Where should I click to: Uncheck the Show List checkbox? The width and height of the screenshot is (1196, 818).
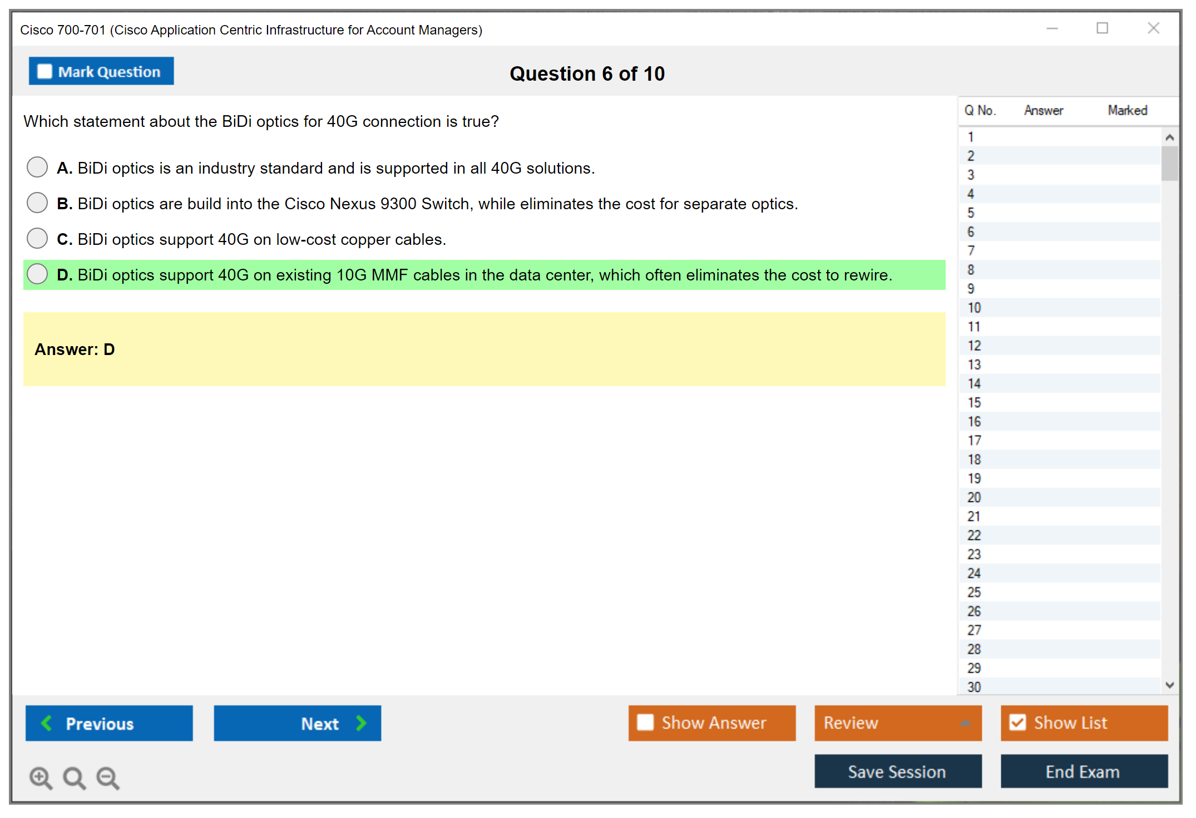coord(1017,722)
